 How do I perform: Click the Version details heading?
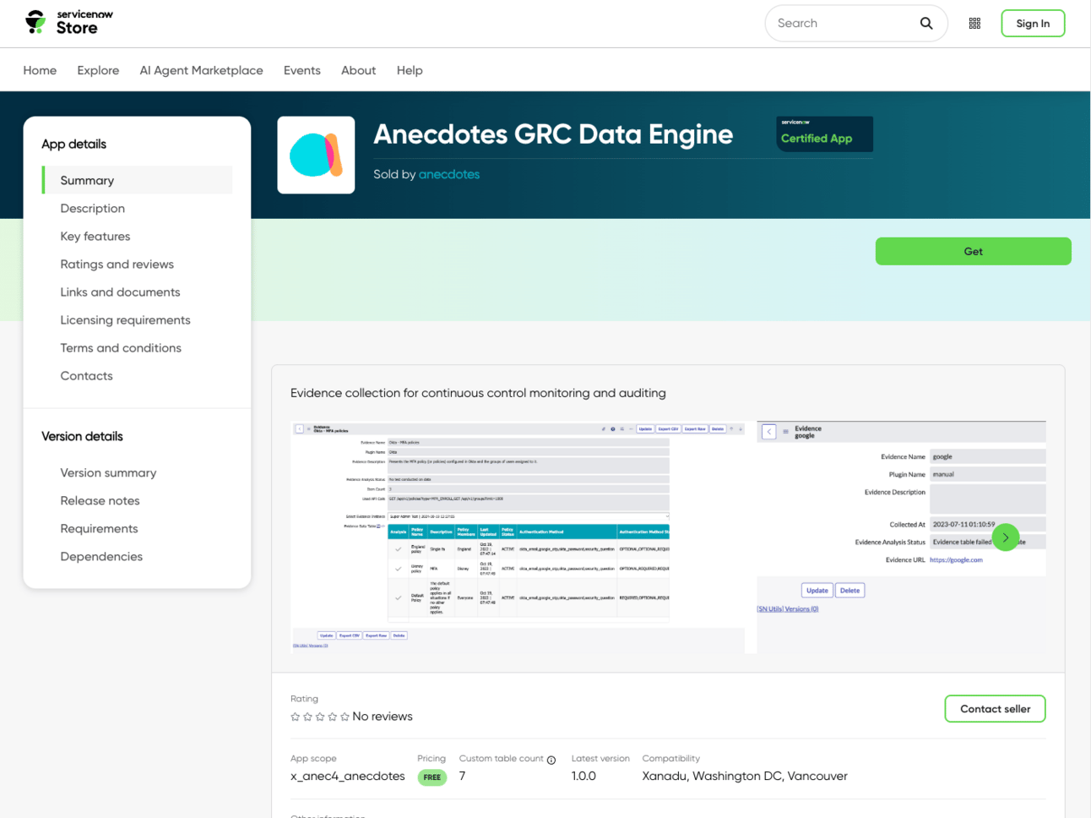[x=82, y=436]
